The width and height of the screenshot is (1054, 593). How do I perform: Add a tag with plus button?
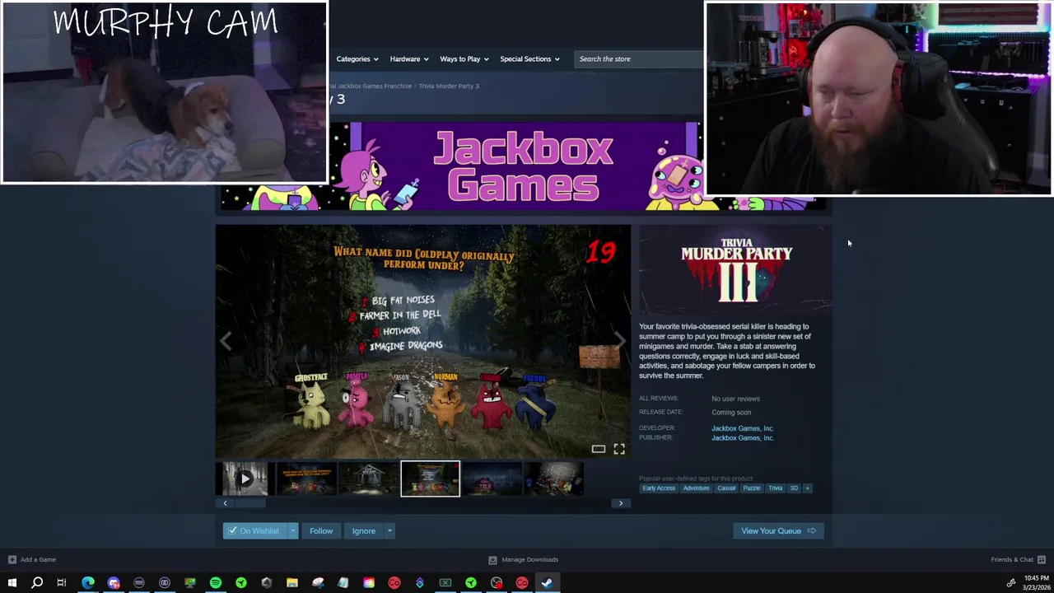point(808,488)
